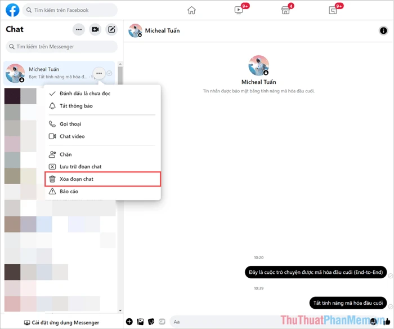This screenshot has width=394, height=329.
Task: Choose 'Chat video' menu item
Action: 102,136
